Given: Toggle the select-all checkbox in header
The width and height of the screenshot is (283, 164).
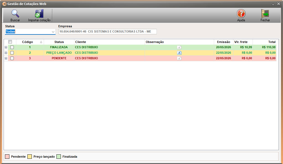Looking at the screenshot, I should point(10,42).
